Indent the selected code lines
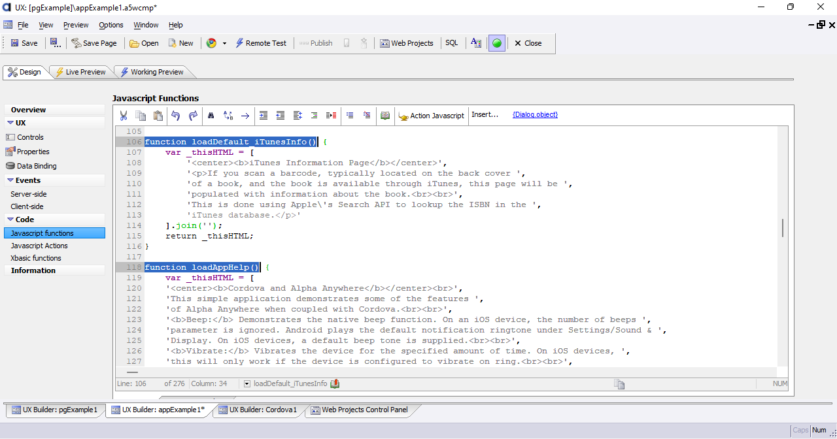This screenshot has width=837, height=439. tap(264, 116)
